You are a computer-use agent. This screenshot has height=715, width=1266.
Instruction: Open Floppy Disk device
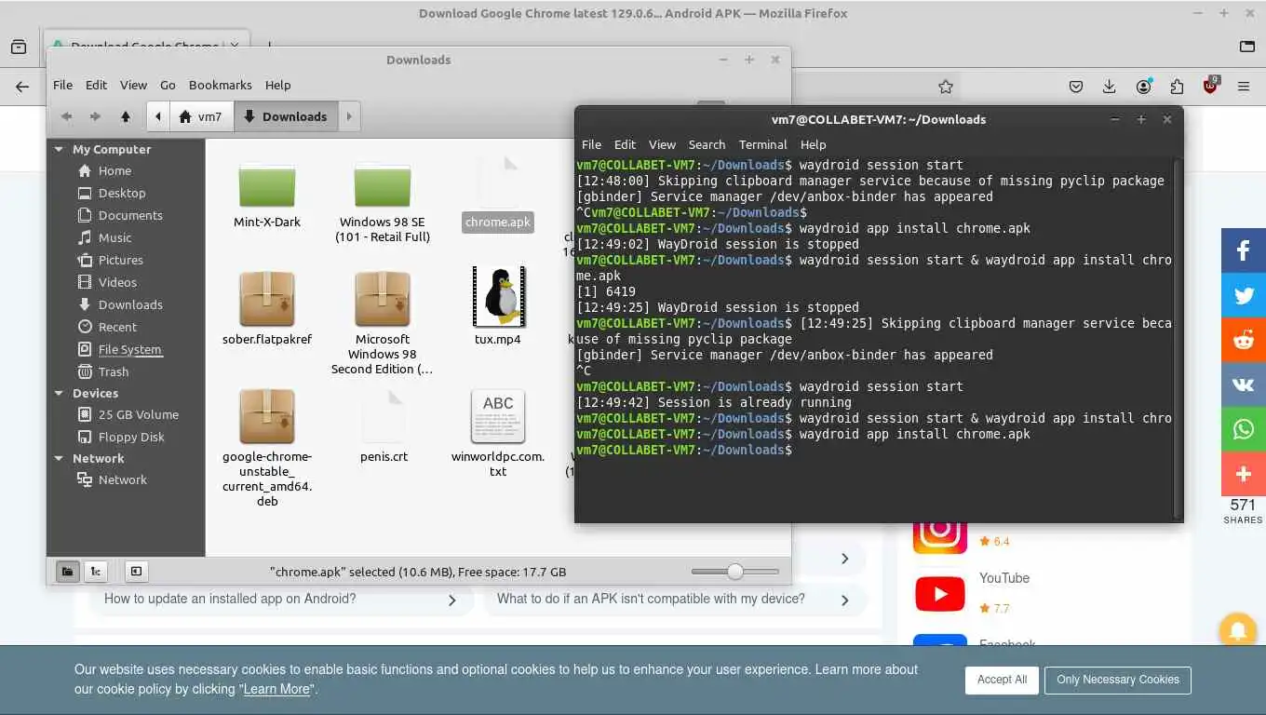[131, 438]
